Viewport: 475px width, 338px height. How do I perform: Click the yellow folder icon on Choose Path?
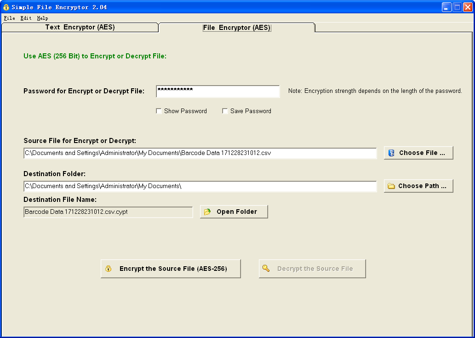(x=391, y=186)
